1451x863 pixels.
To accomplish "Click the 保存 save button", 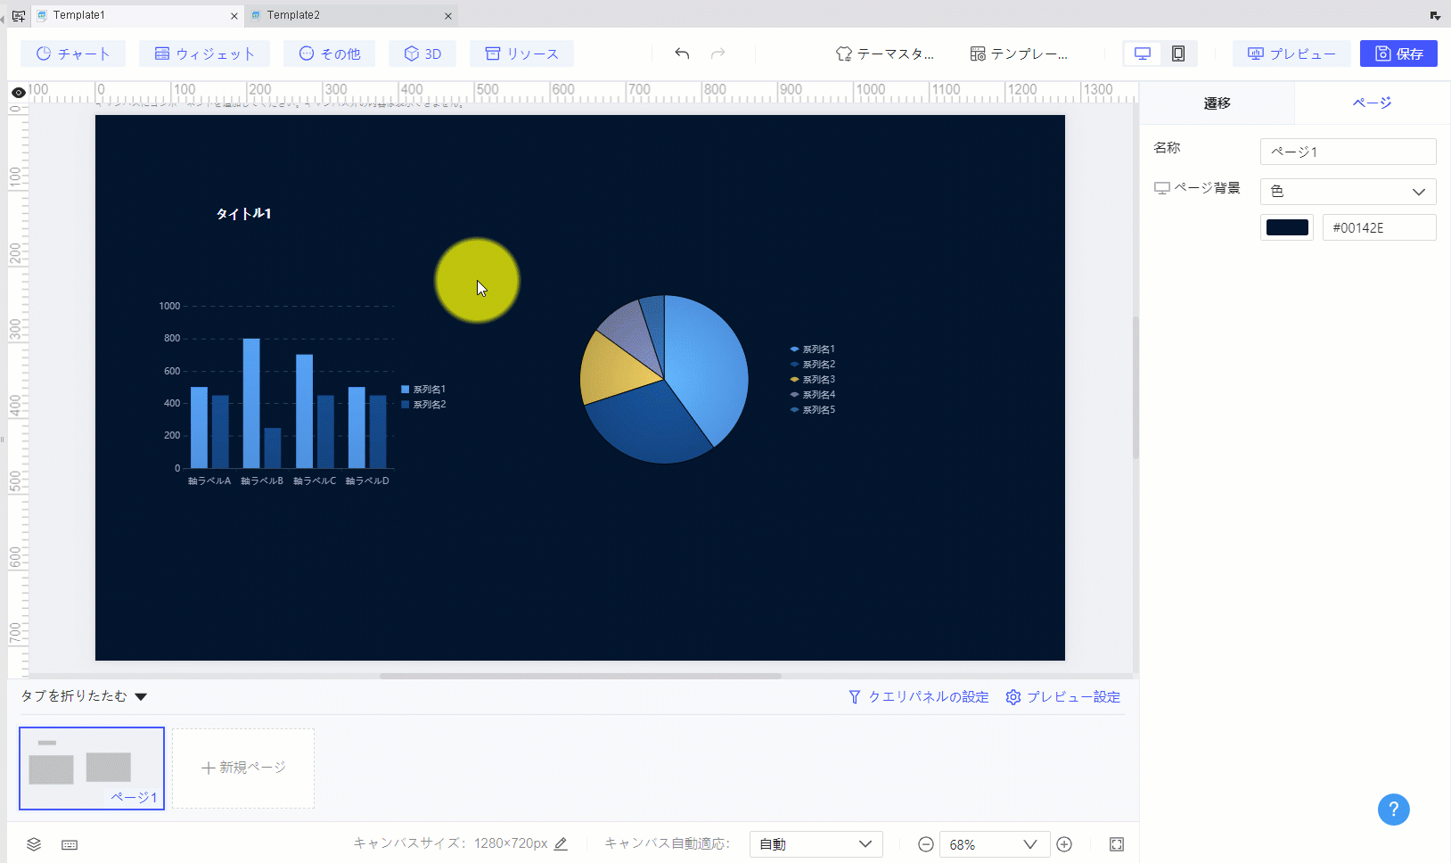I will point(1398,53).
